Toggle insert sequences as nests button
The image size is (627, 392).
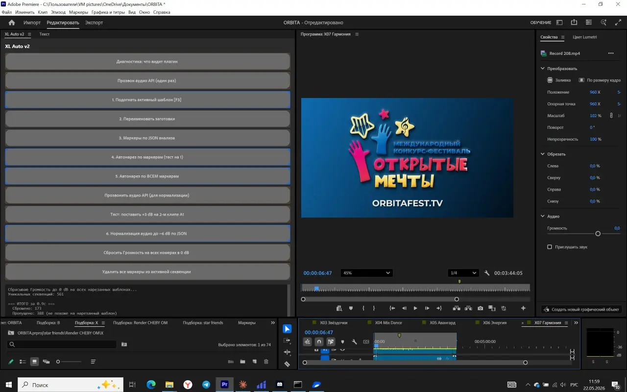tap(307, 342)
